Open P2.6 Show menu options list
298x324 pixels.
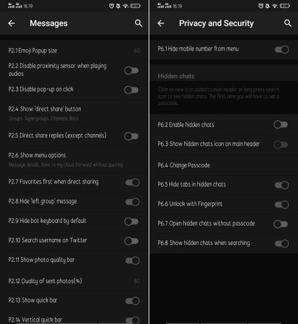click(x=74, y=159)
